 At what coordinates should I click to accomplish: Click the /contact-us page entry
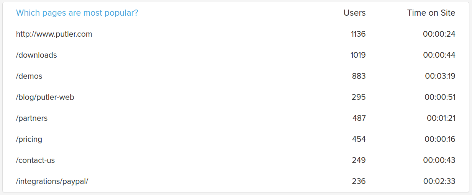[x=35, y=160]
